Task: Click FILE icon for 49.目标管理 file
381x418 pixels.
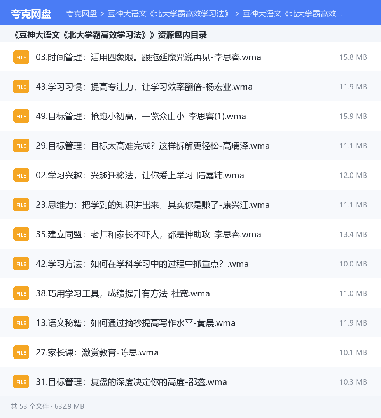Action: [21, 116]
